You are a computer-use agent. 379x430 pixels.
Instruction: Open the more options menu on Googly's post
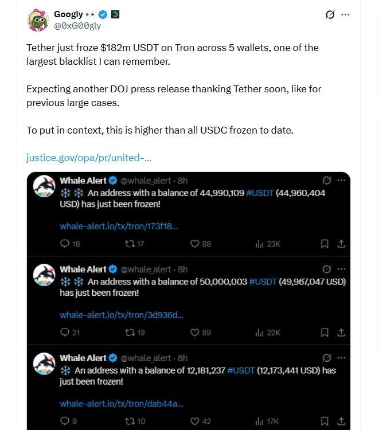(x=345, y=15)
